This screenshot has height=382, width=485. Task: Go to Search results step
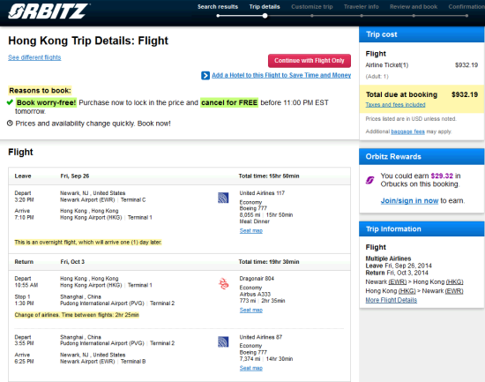(x=218, y=7)
